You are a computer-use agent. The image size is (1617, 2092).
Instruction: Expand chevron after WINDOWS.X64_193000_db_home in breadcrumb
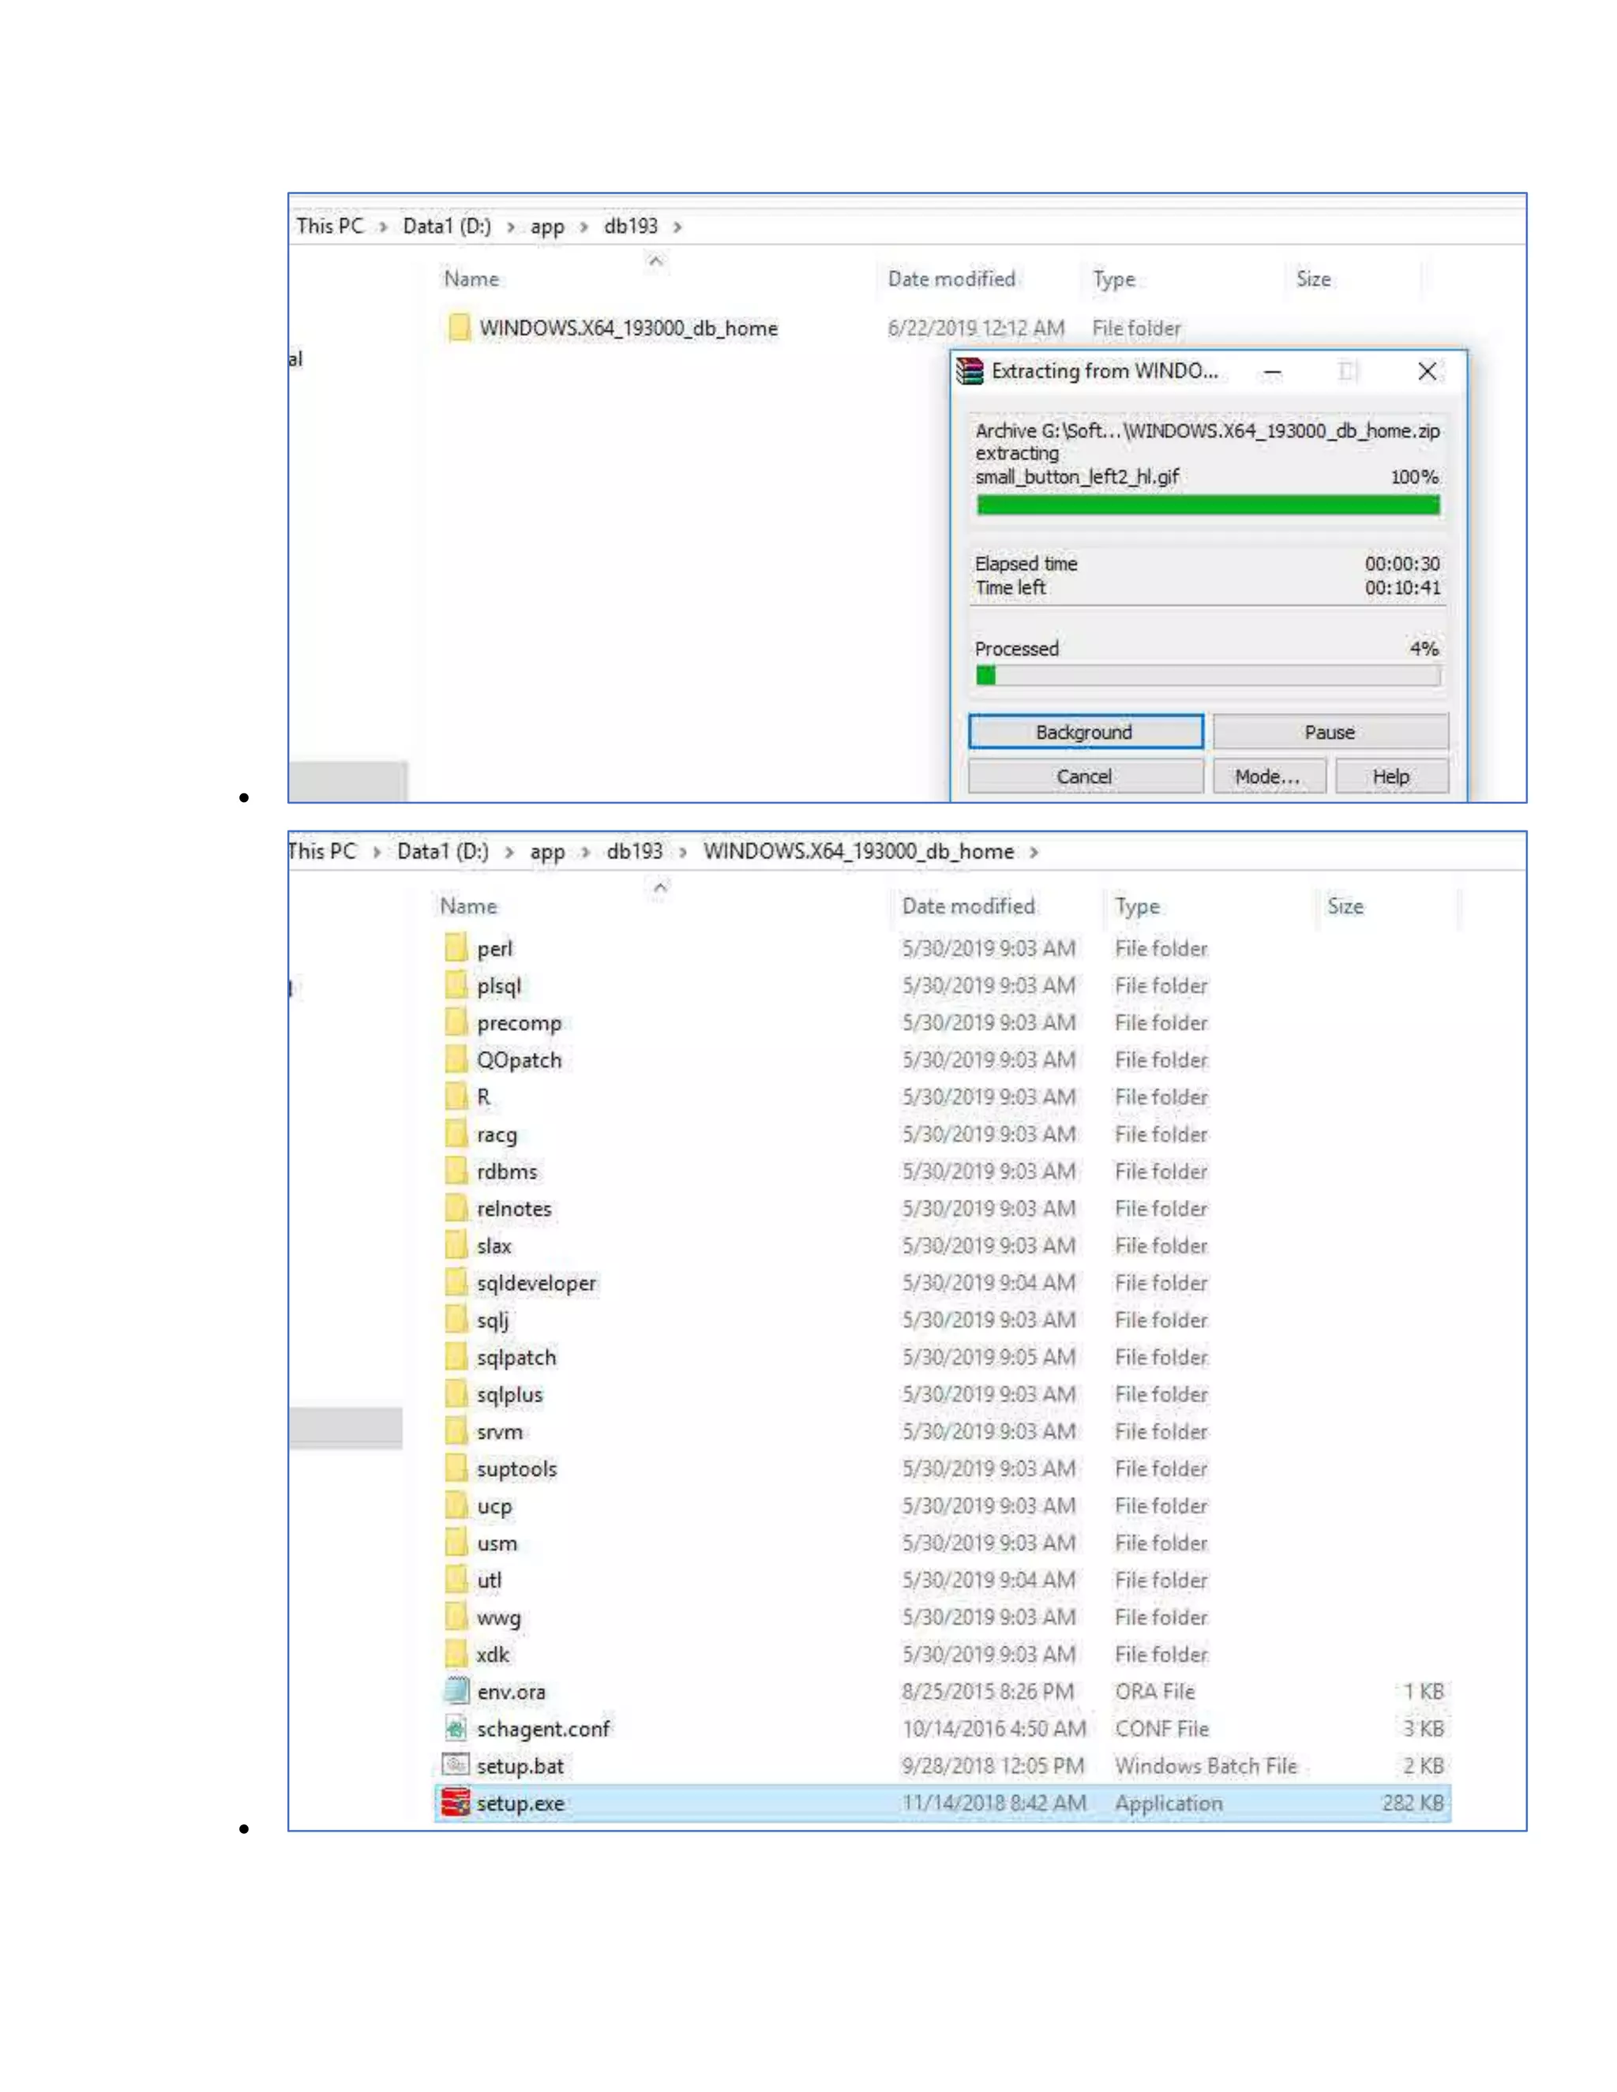click(1034, 852)
